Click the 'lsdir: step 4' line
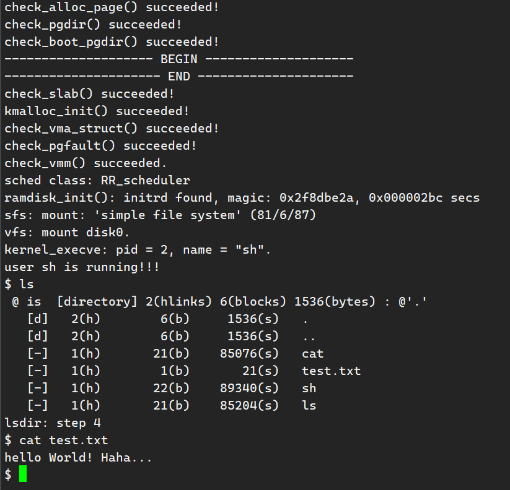 (53, 423)
